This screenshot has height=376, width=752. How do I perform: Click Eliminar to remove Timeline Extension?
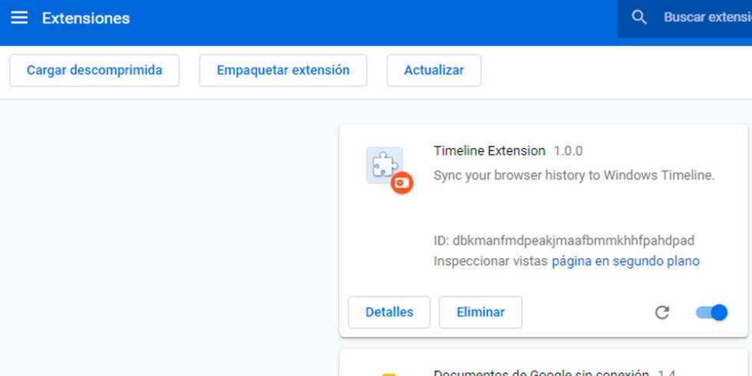pyautogui.click(x=480, y=312)
